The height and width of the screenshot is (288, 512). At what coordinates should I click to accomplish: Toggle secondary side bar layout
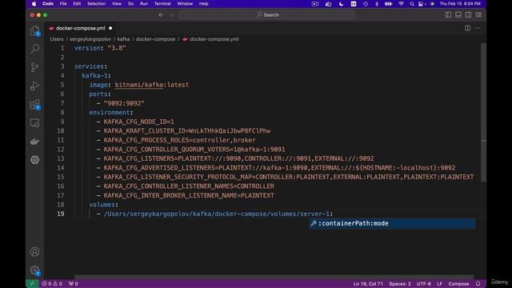tap(468, 14)
